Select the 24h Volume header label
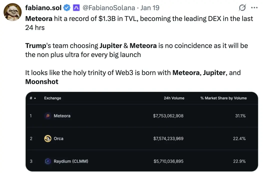Image resolution: width=263 pixels, height=173 pixels. 174,98
